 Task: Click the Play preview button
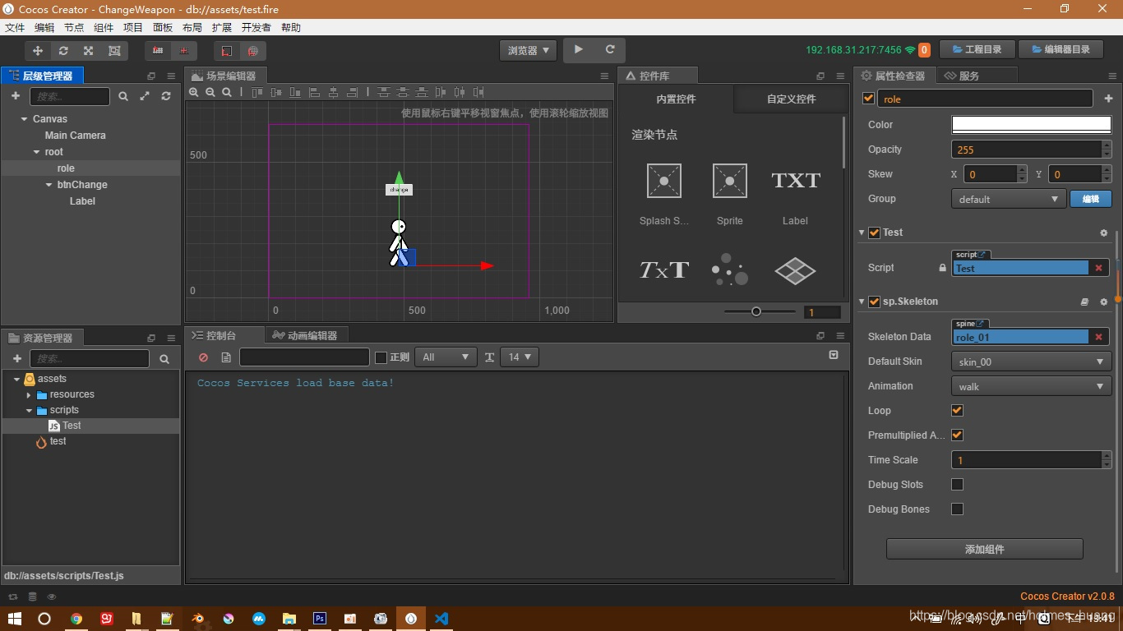point(579,49)
